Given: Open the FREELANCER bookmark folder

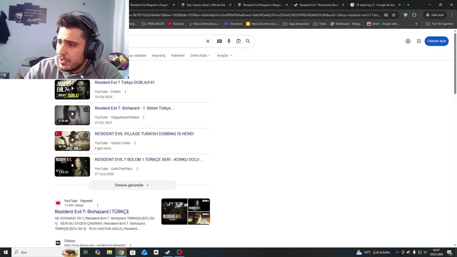Looking at the screenshot, I should 153,24.
